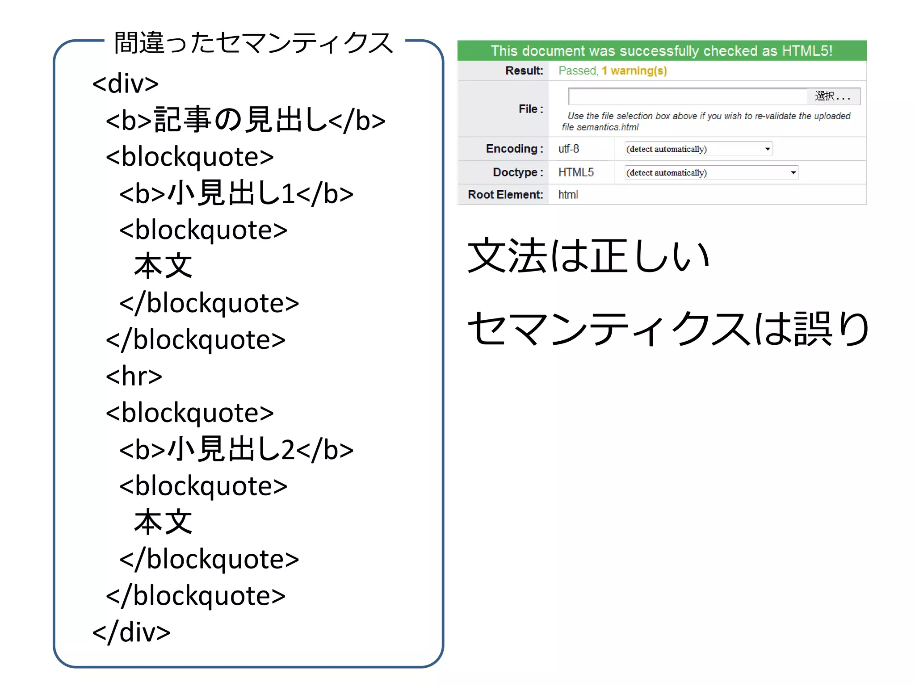Click the <hr> code line

click(x=134, y=376)
